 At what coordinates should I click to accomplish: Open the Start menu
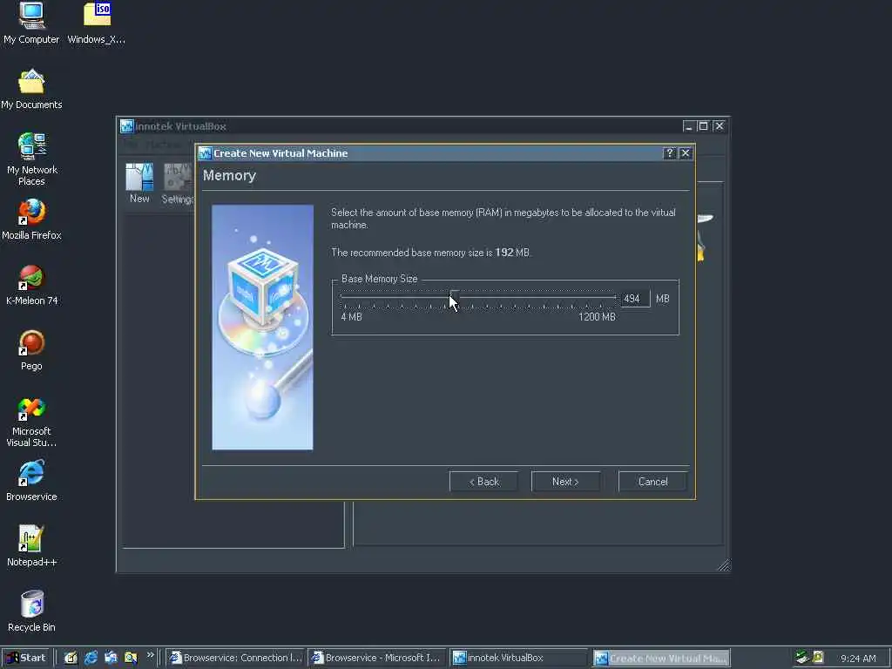tap(26, 658)
